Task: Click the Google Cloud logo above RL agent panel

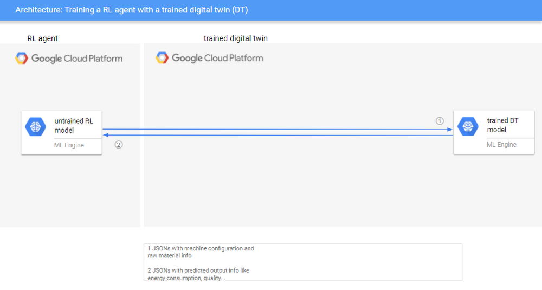Action: click(22, 59)
